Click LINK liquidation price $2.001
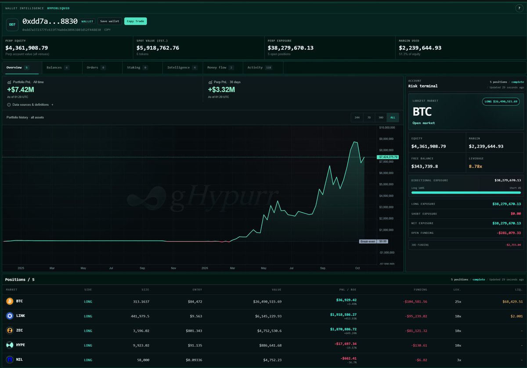527x368 pixels. pos(517,316)
